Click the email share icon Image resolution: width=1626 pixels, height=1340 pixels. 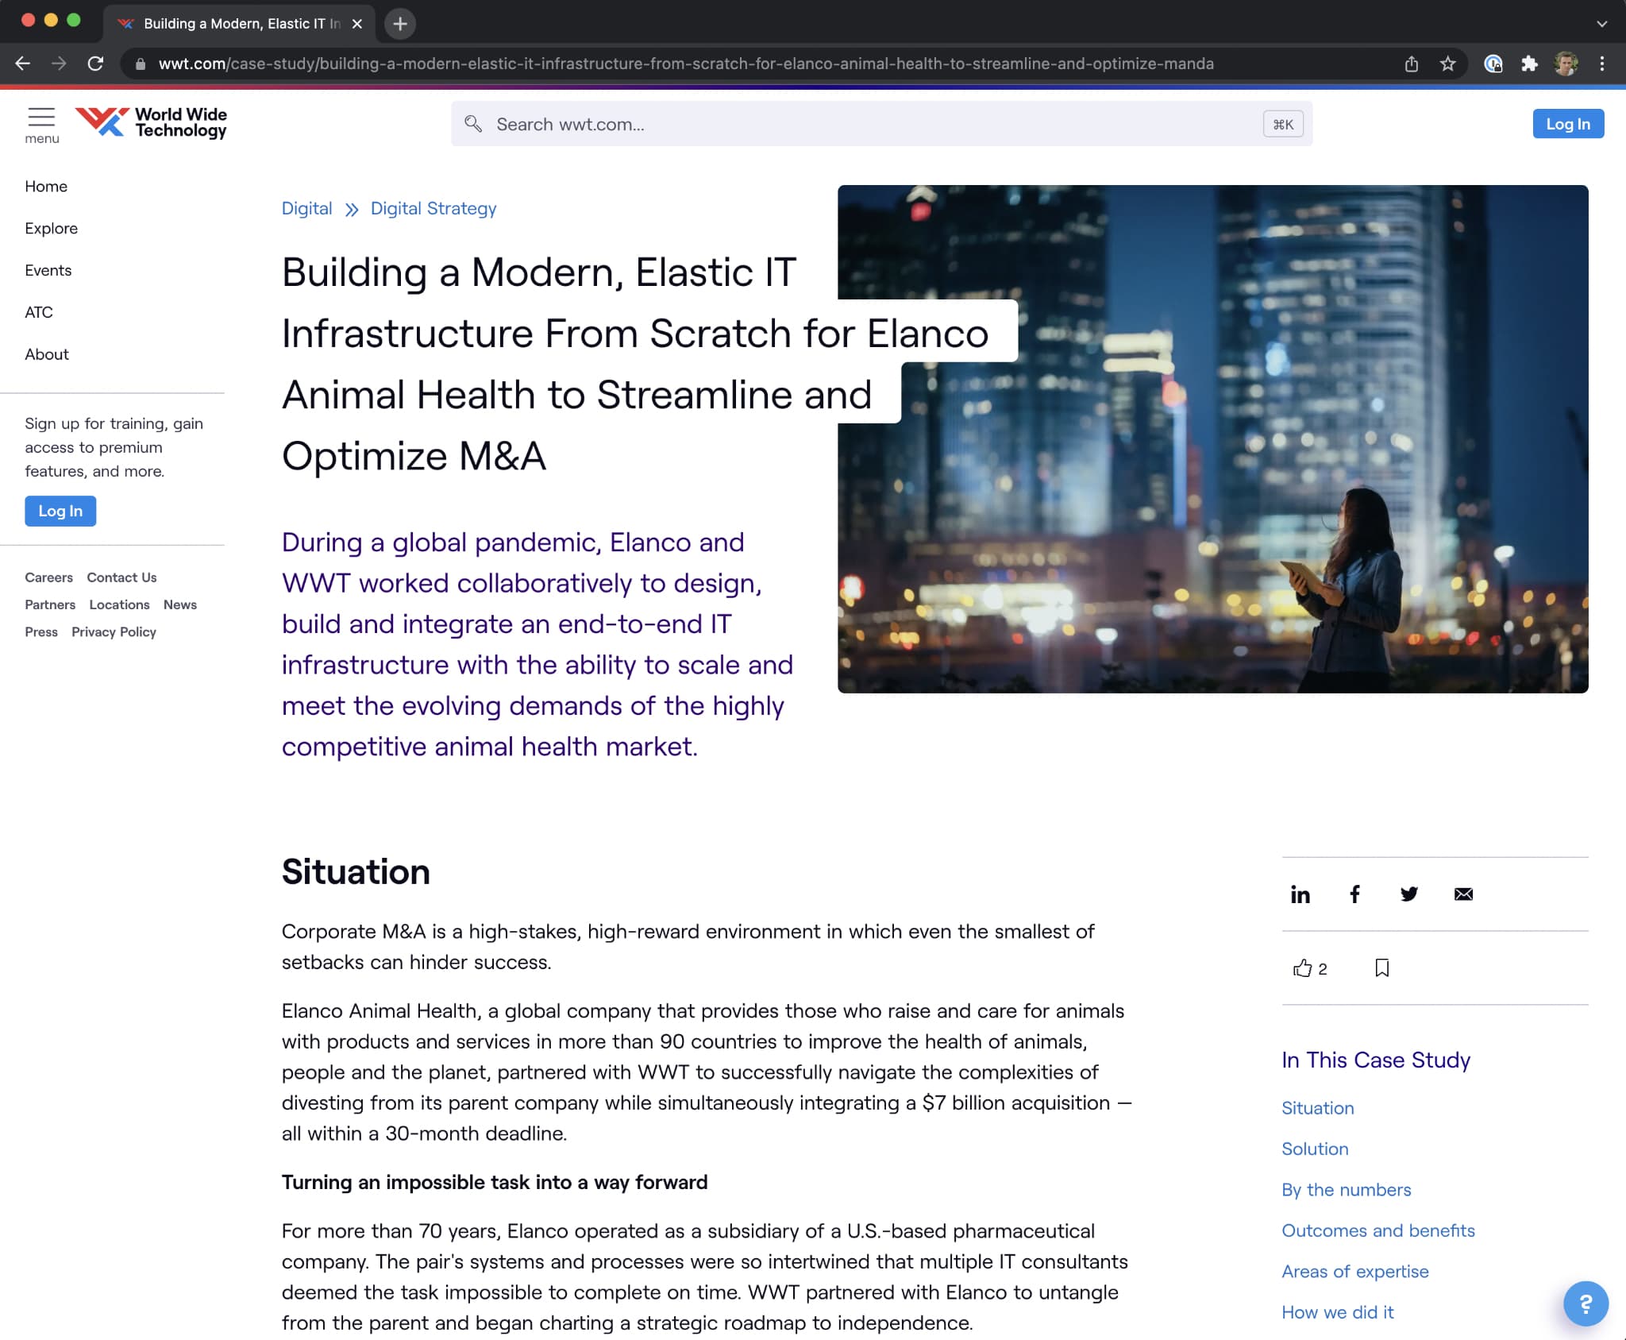tap(1462, 893)
